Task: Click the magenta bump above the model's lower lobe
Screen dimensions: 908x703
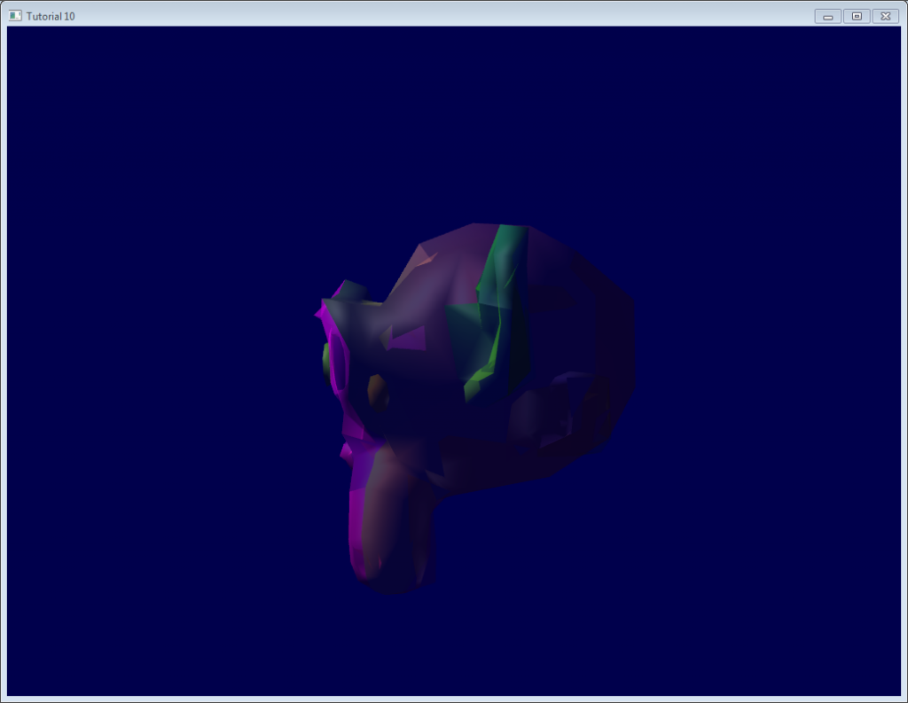Action: tap(347, 452)
